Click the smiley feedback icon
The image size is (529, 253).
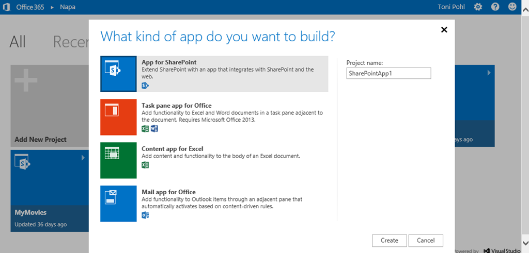512,7
